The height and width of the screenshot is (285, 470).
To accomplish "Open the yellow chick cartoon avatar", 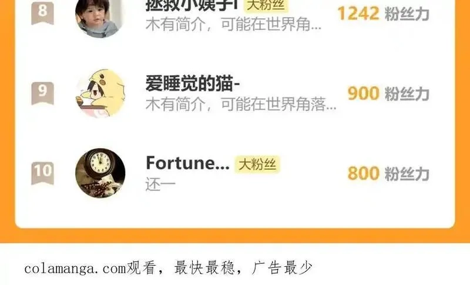I will click(x=100, y=93).
